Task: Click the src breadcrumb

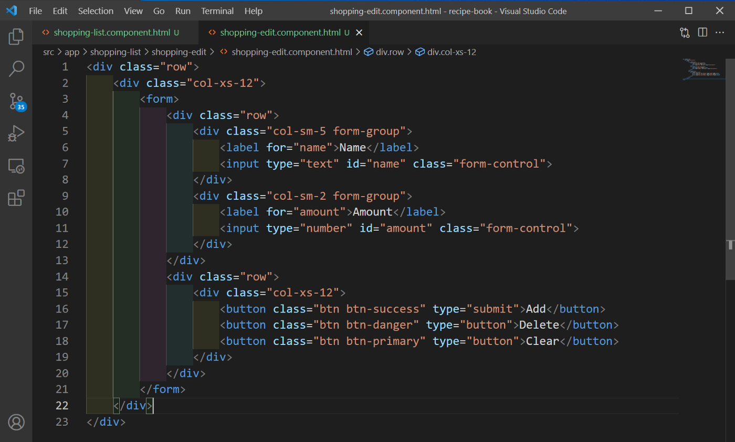Action: click(49, 52)
